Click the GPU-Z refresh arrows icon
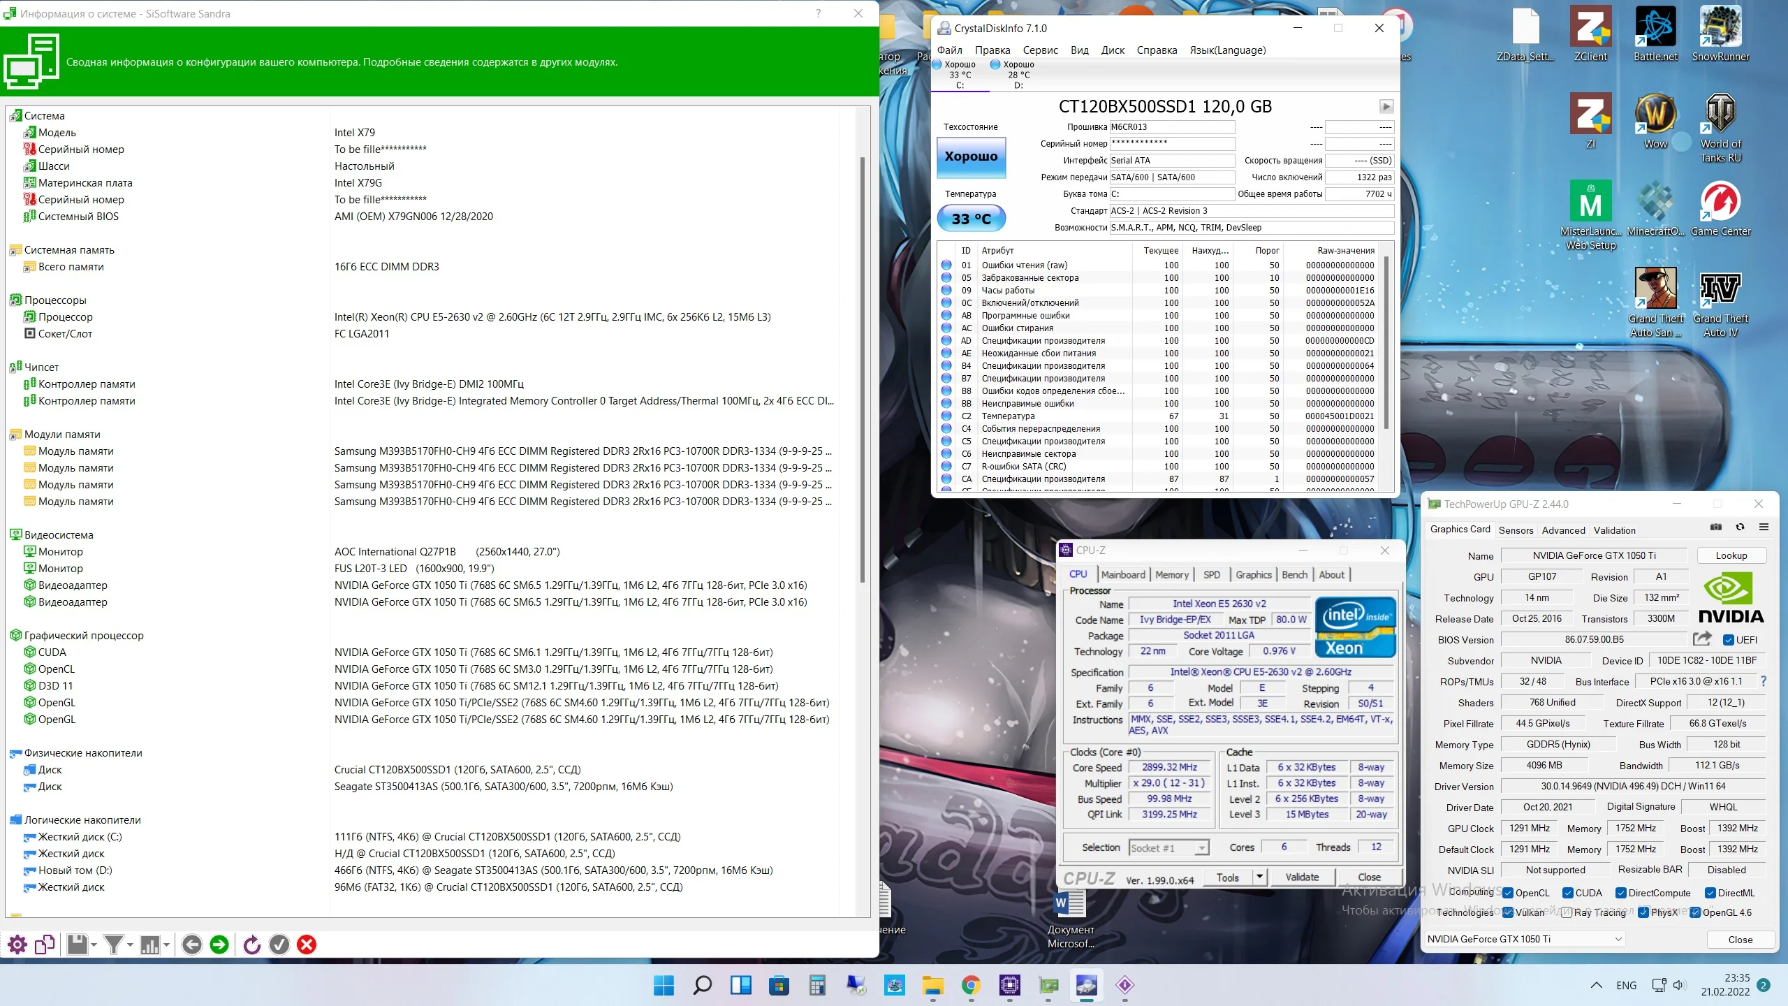 (x=1740, y=527)
